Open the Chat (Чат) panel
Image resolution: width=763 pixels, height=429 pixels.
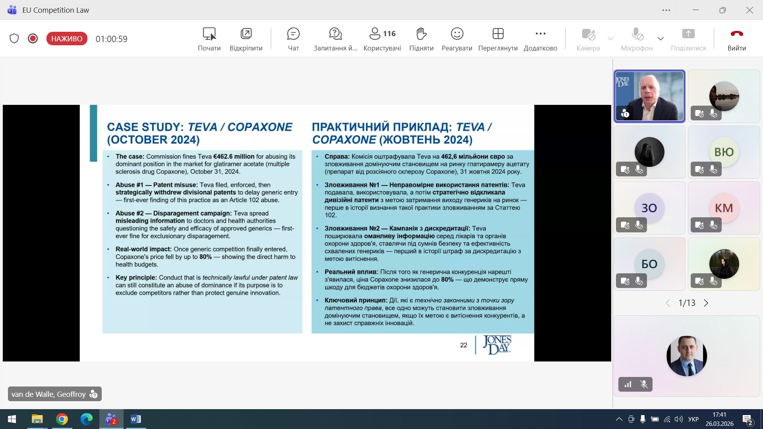click(x=293, y=39)
